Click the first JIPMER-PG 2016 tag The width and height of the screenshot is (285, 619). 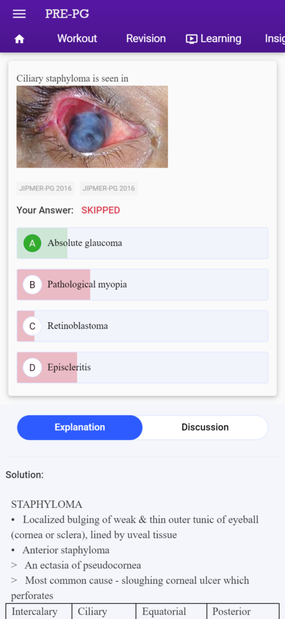46,189
